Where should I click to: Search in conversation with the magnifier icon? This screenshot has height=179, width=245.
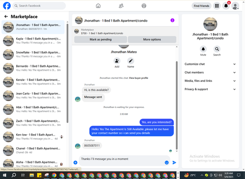coord(217,49)
